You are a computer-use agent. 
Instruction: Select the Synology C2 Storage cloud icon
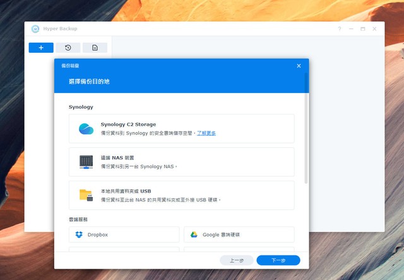86,129
